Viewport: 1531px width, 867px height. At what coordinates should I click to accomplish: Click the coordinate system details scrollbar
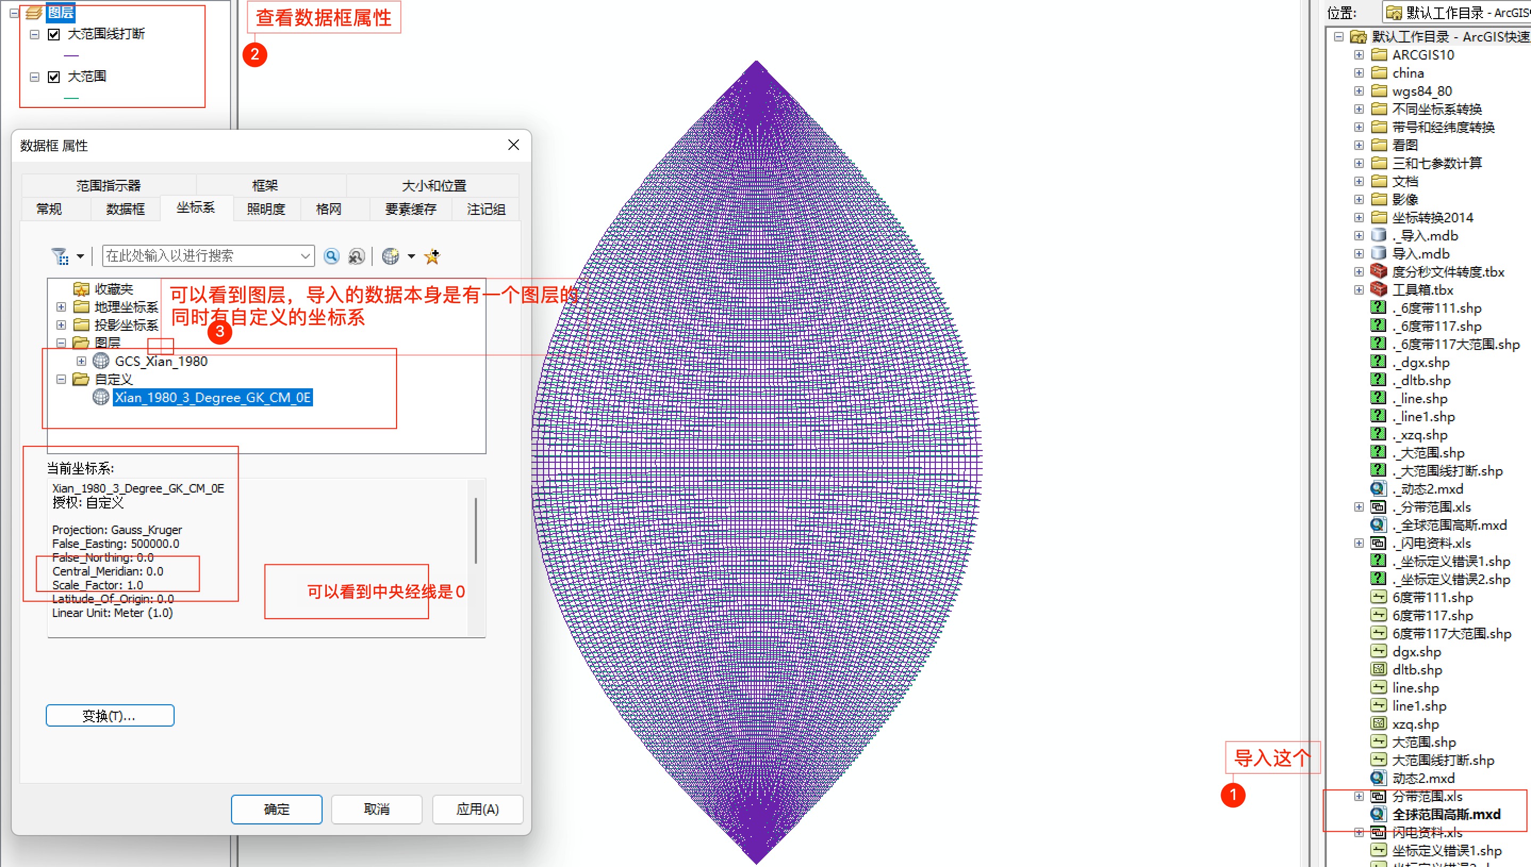[475, 530]
